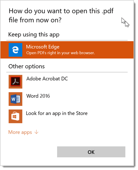Click the Windows Store bag icon
The width and height of the screenshot is (138, 170).
(x=16, y=116)
